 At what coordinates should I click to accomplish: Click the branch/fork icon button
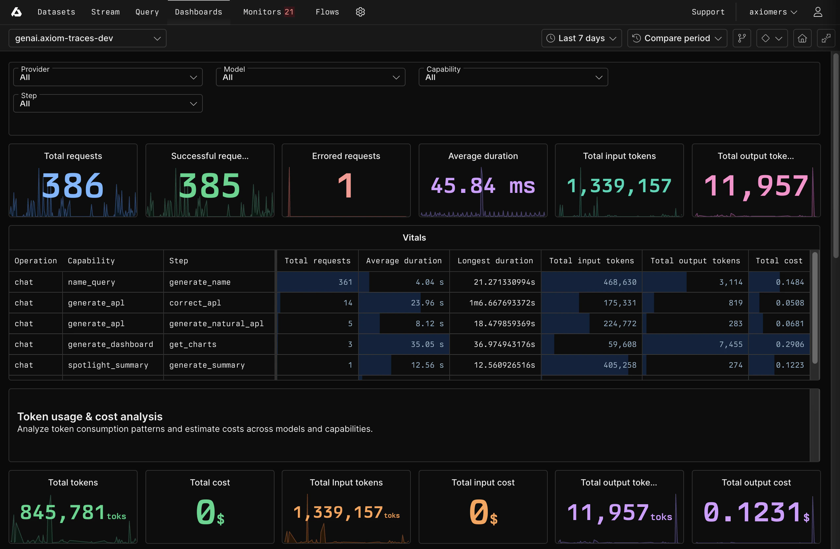tap(742, 38)
